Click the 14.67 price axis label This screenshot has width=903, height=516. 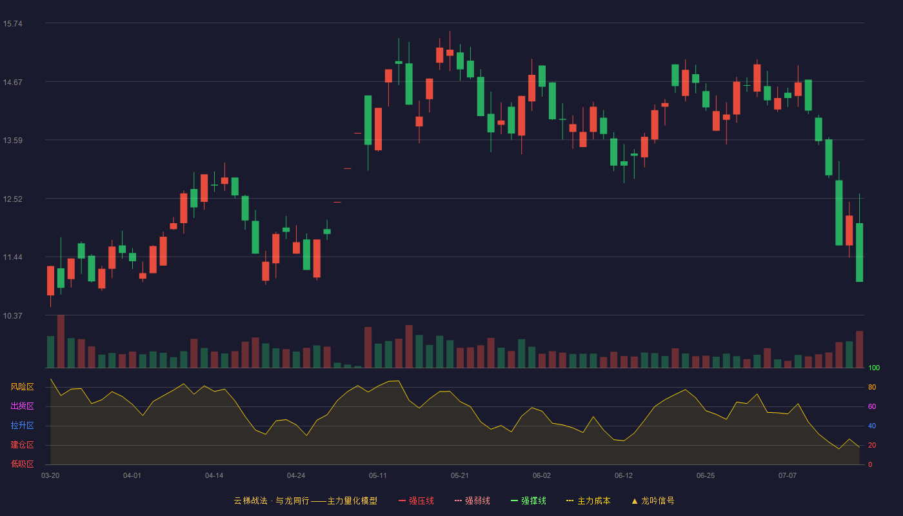(12, 83)
